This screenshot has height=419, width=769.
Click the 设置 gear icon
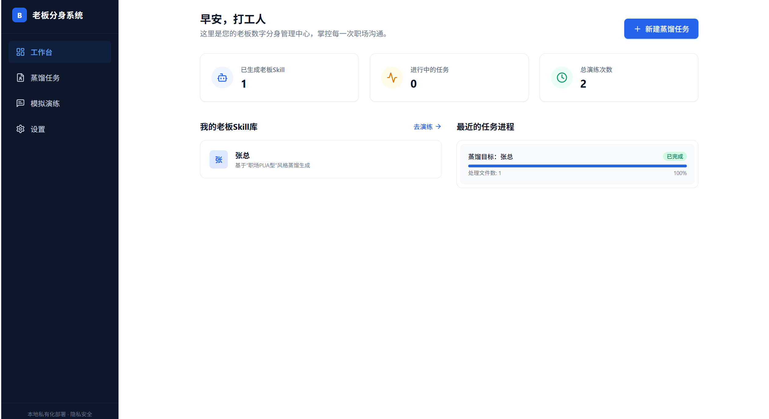click(x=20, y=129)
